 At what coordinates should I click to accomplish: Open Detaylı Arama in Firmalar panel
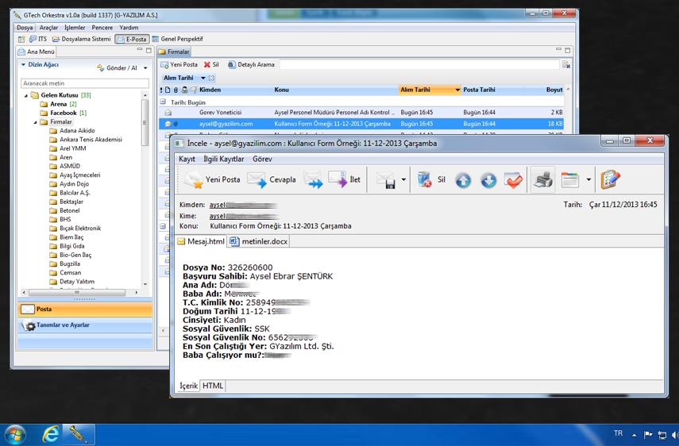[x=251, y=64]
